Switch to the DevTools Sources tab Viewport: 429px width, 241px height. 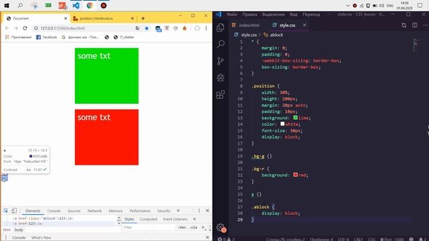coord(74,211)
